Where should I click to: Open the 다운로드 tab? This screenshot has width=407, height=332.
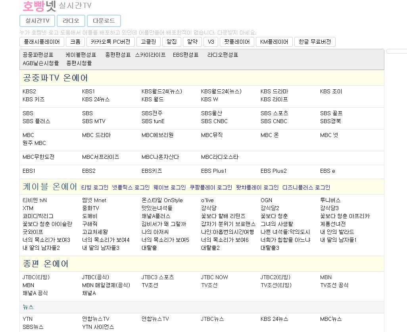(104, 21)
